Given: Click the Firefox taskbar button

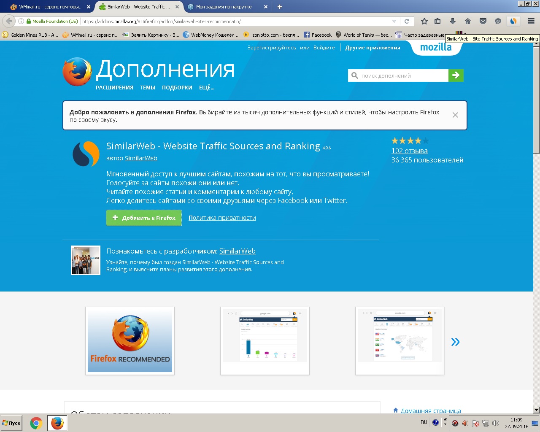Looking at the screenshot, I should 57,423.
